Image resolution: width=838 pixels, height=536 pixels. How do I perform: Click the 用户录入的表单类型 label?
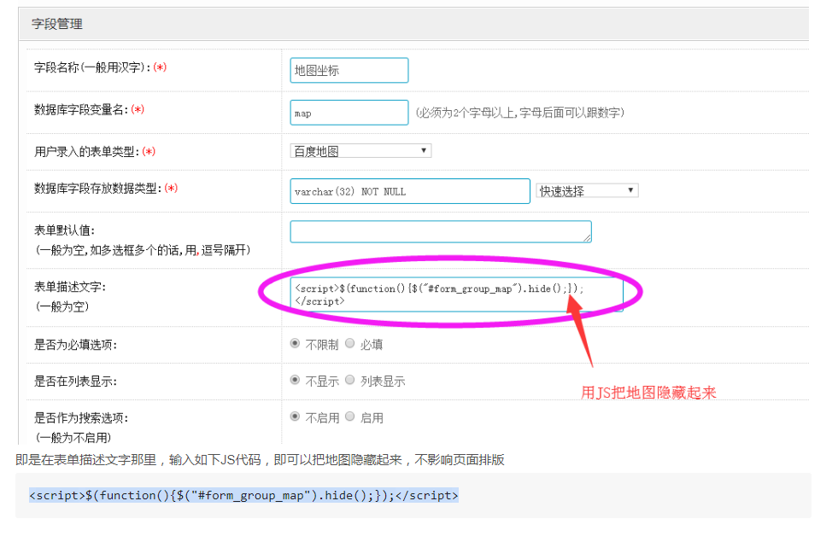coord(87,151)
